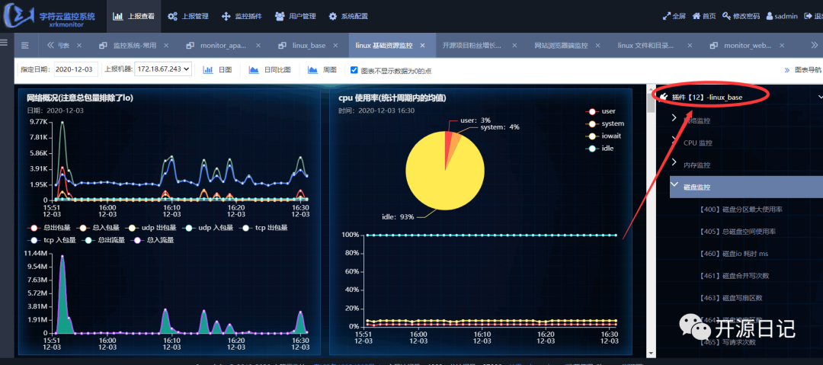Go to 首页 home
This screenshot has height=365, width=823.
(704, 16)
